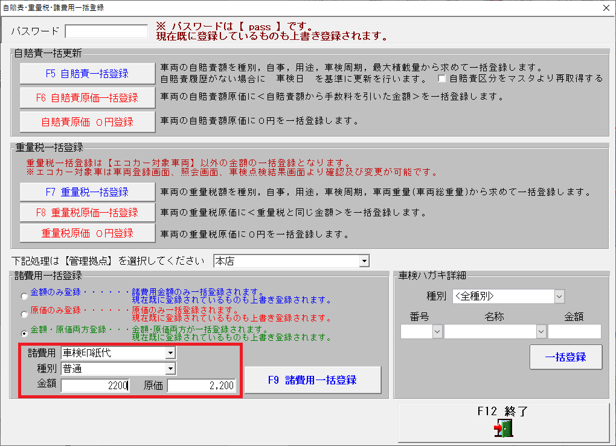This screenshot has width=616, height=446.
Task: Open the 番号 dropdown in 車検ハガキ詳細
Action: tap(437, 332)
